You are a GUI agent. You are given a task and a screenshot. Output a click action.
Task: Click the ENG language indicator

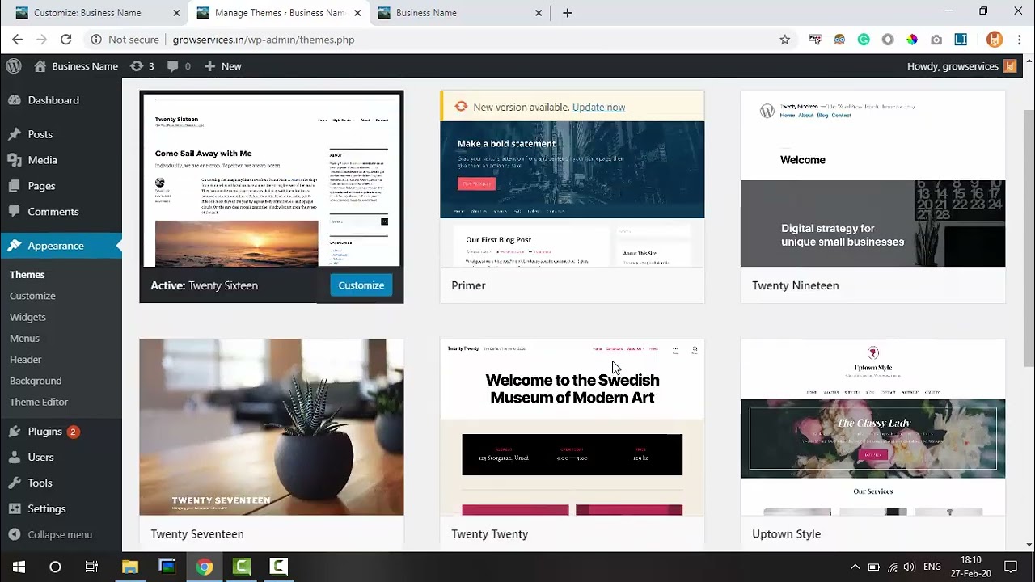[932, 567]
